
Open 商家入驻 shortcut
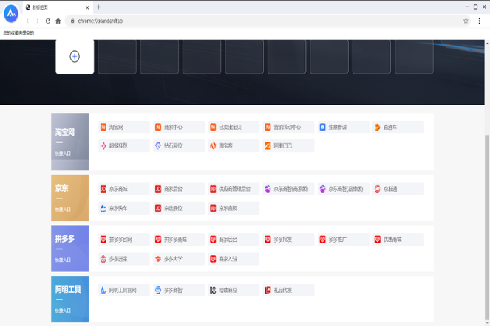[234, 259]
